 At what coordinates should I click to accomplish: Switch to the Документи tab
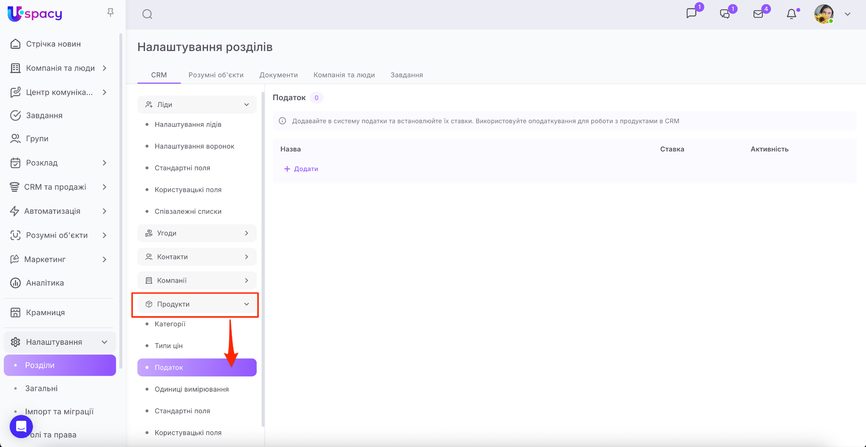tap(278, 75)
